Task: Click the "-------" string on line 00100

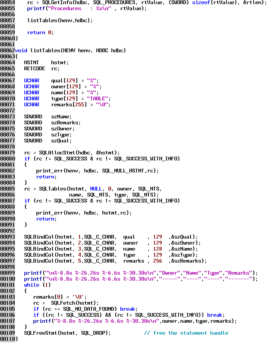Action: click(239, 280)
